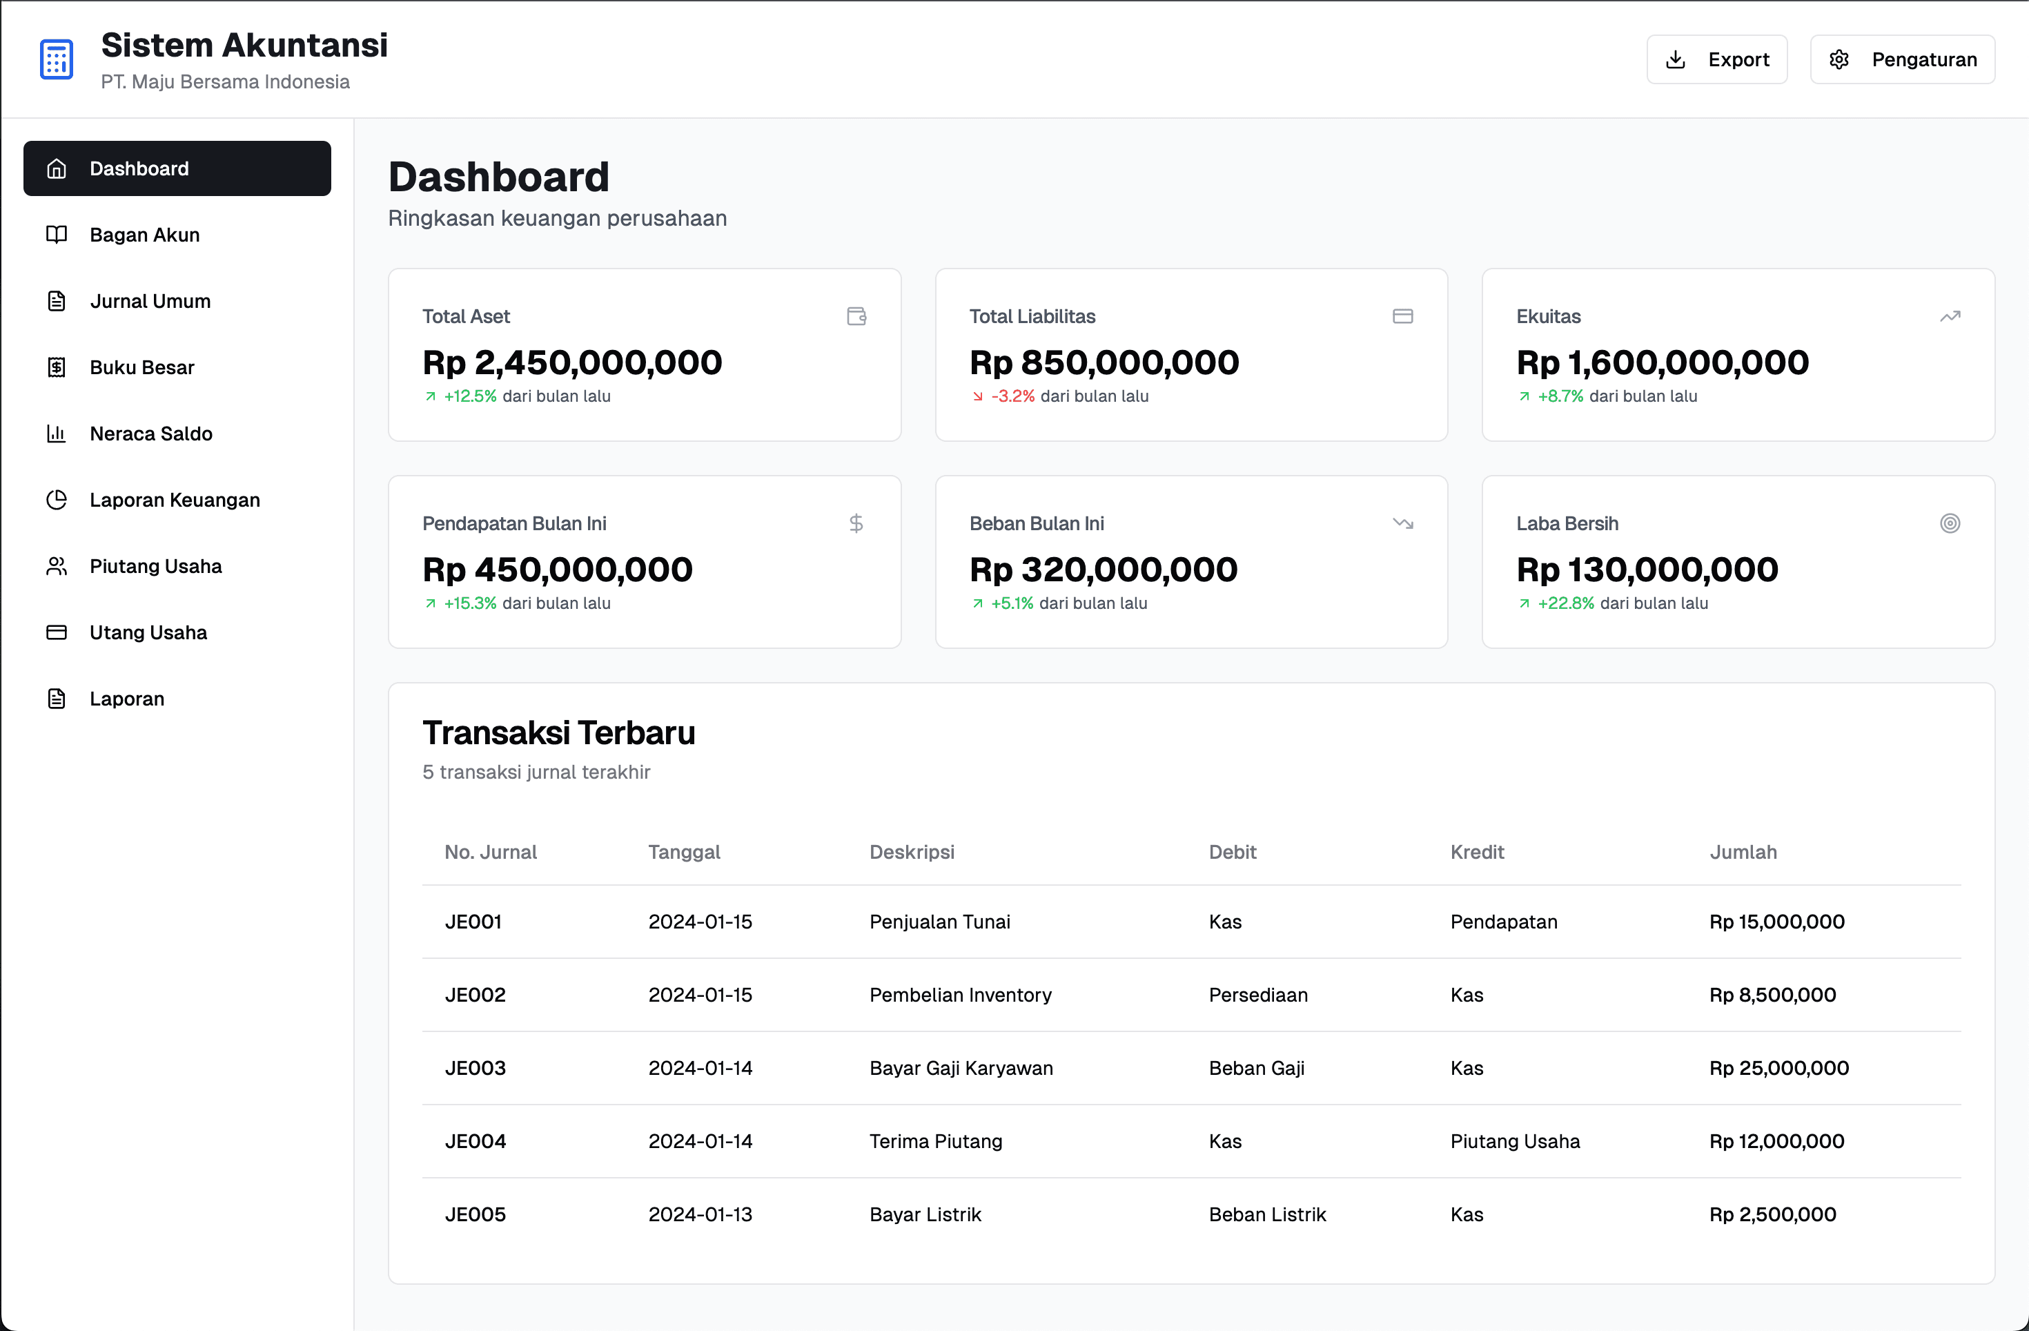Select journal number JE004
Image resolution: width=2029 pixels, height=1331 pixels.
pos(476,1142)
